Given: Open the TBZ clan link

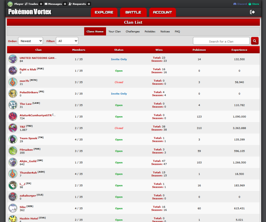Looking at the screenshot, I should 23,127.
